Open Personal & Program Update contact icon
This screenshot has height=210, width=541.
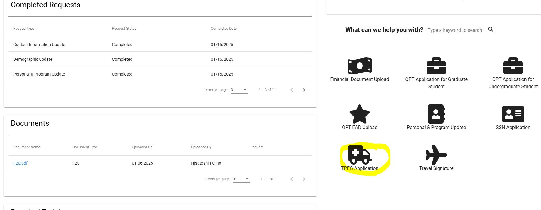[x=436, y=114]
